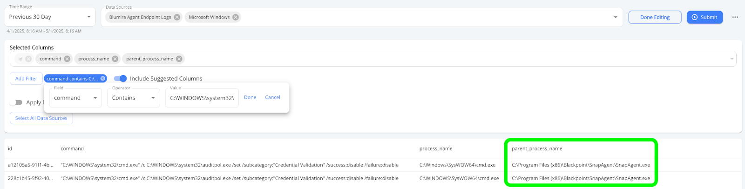Click the filter Value input field
The height and width of the screenshot is (189, 745).
pyautogui.click(x=202, y=98)
